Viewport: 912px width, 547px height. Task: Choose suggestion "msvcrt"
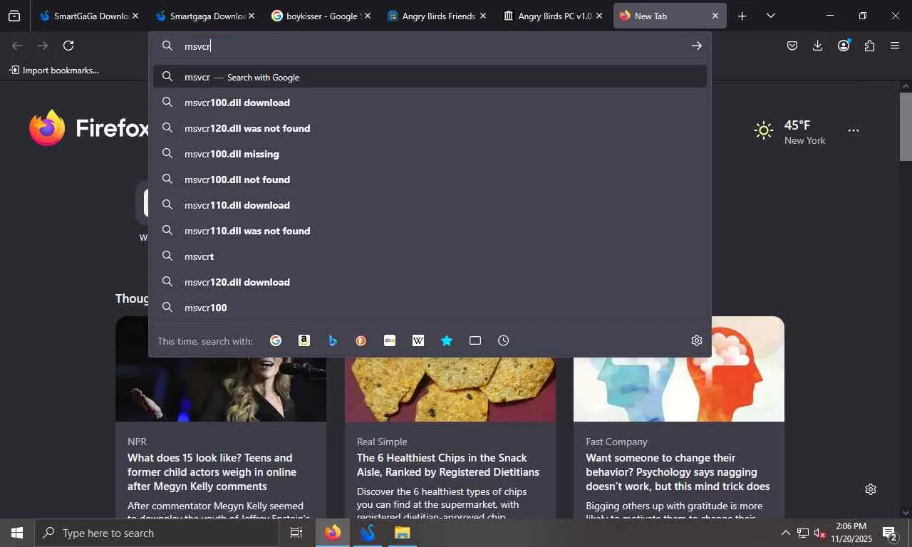(x=430, y=256)
